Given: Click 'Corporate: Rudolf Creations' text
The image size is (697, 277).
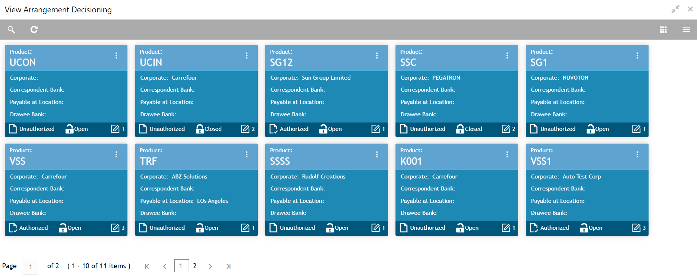Looking at the screenshot, I should [x=308, y=176].
